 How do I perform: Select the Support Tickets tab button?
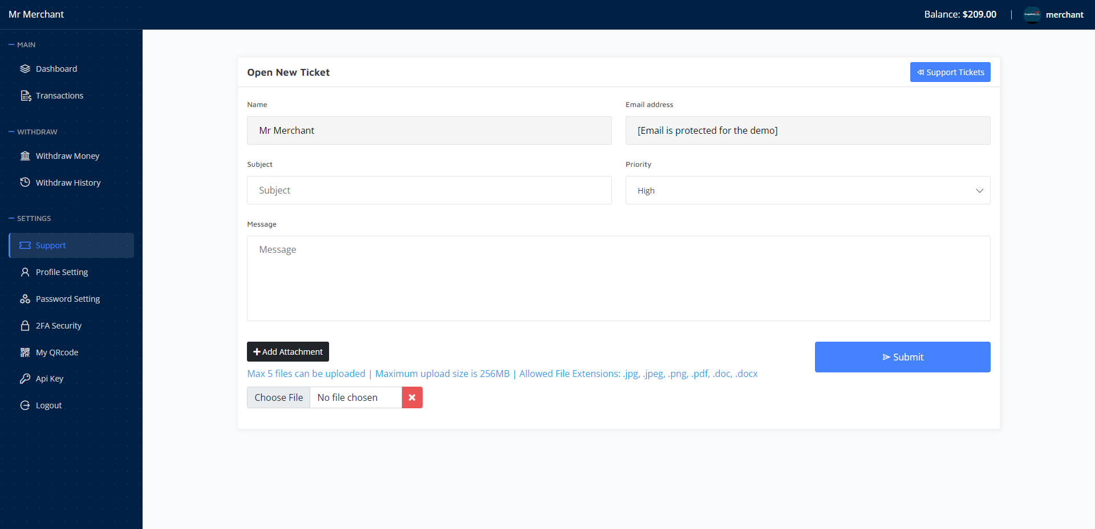[950, 72]
